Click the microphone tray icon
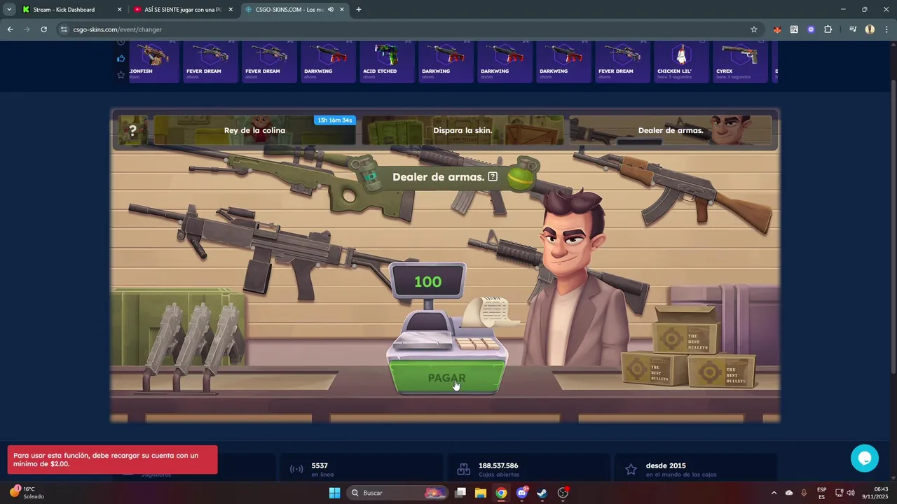897x504 pixels. pyautogui.click(x=804, y=493)
